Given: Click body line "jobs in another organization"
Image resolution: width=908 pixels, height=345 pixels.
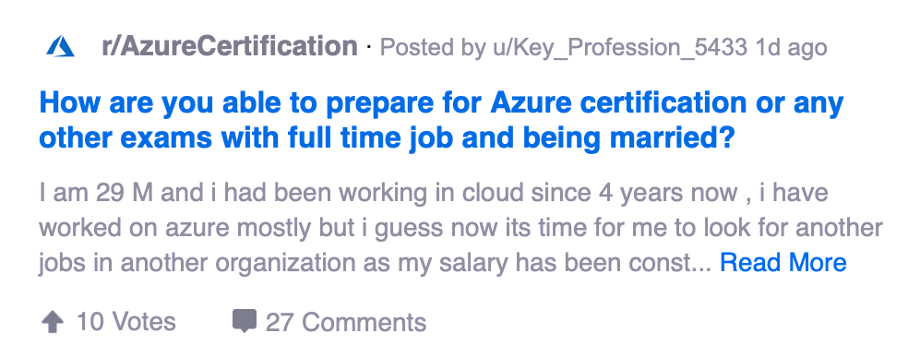Looking at the screenshot, I should tap(375, 262).
